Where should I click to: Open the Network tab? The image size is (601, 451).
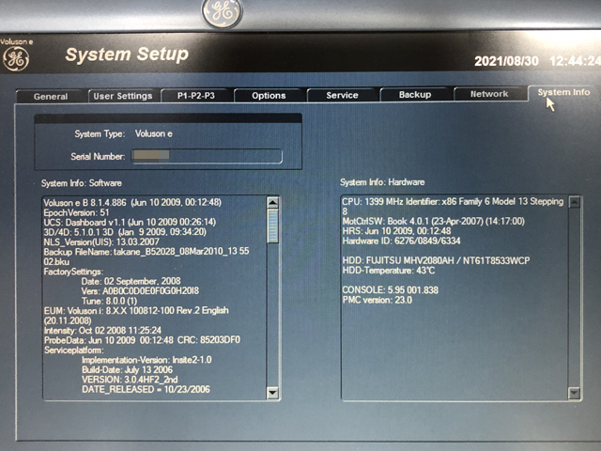tap(489, 94)
